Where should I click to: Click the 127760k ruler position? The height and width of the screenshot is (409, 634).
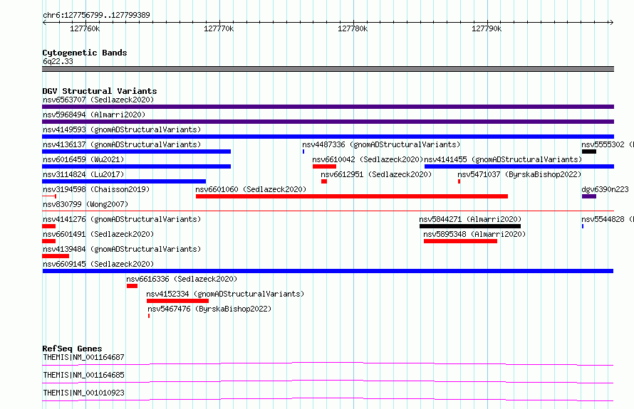(85, 28)
